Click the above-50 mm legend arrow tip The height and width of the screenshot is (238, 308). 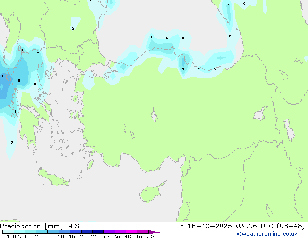click(x=154, y=232)
